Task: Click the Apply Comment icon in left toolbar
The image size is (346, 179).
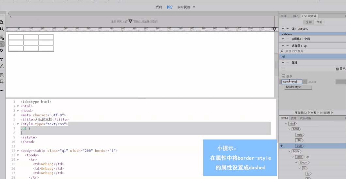Action: click(2, 75)
